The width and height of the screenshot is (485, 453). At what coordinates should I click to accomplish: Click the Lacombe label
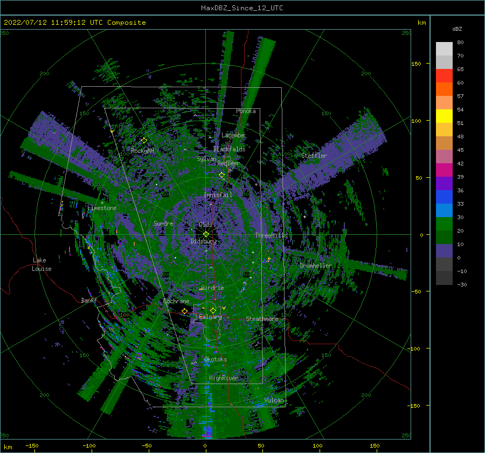(233, 135)
